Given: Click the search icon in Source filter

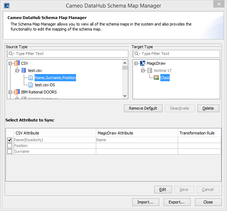Looking at the screenshot, I should point(12,54).
